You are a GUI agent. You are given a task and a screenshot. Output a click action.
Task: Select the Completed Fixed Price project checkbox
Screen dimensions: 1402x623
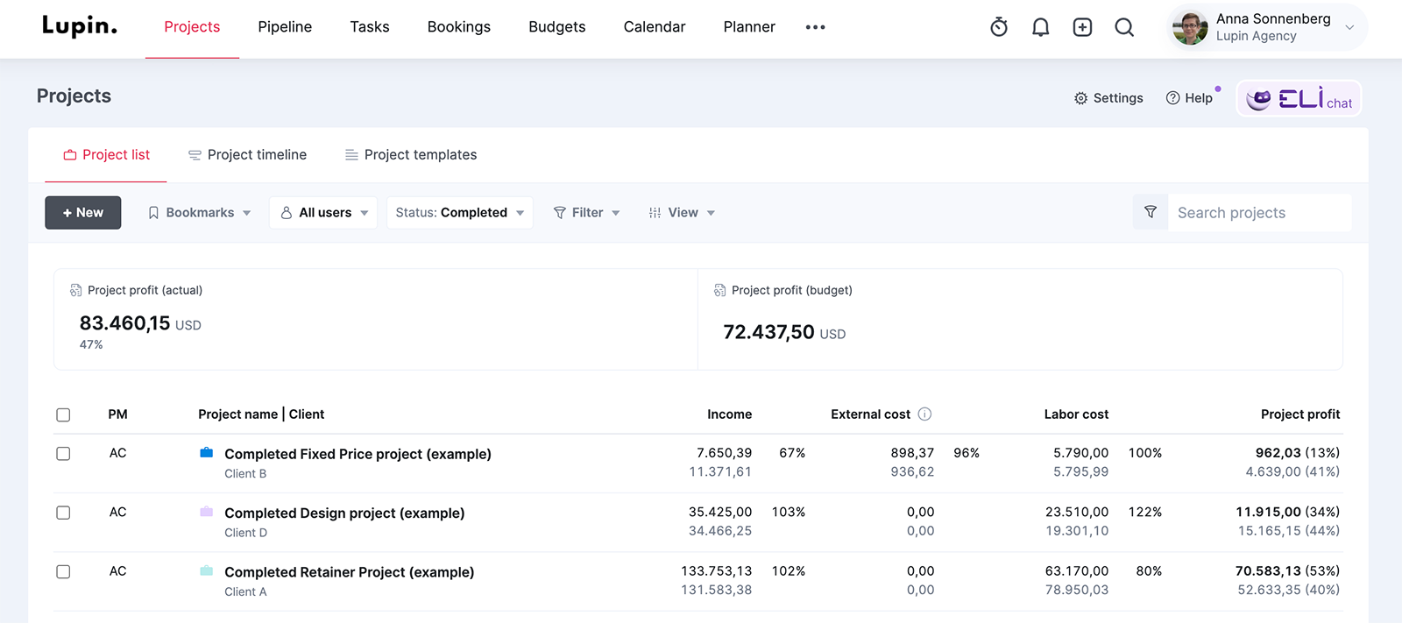pyautogui.click(x=63, y=454)
